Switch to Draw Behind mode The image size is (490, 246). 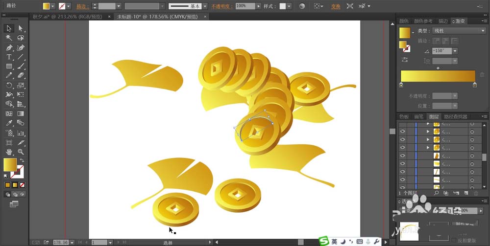click(x=15, y=194)
